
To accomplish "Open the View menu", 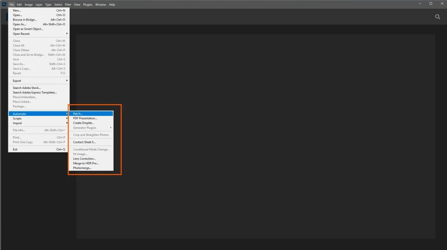I will [x=77, y=4].
